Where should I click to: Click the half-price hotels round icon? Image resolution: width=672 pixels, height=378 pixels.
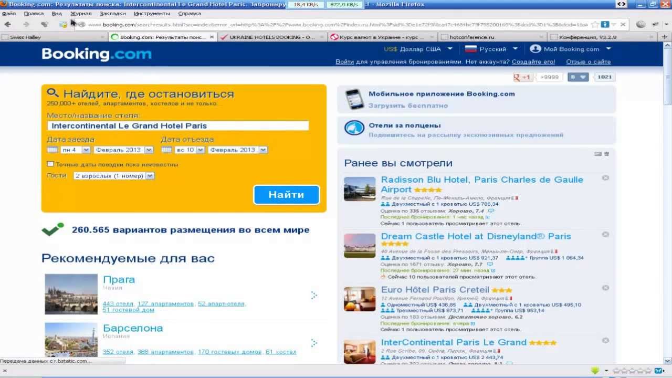tap(354, 128)
